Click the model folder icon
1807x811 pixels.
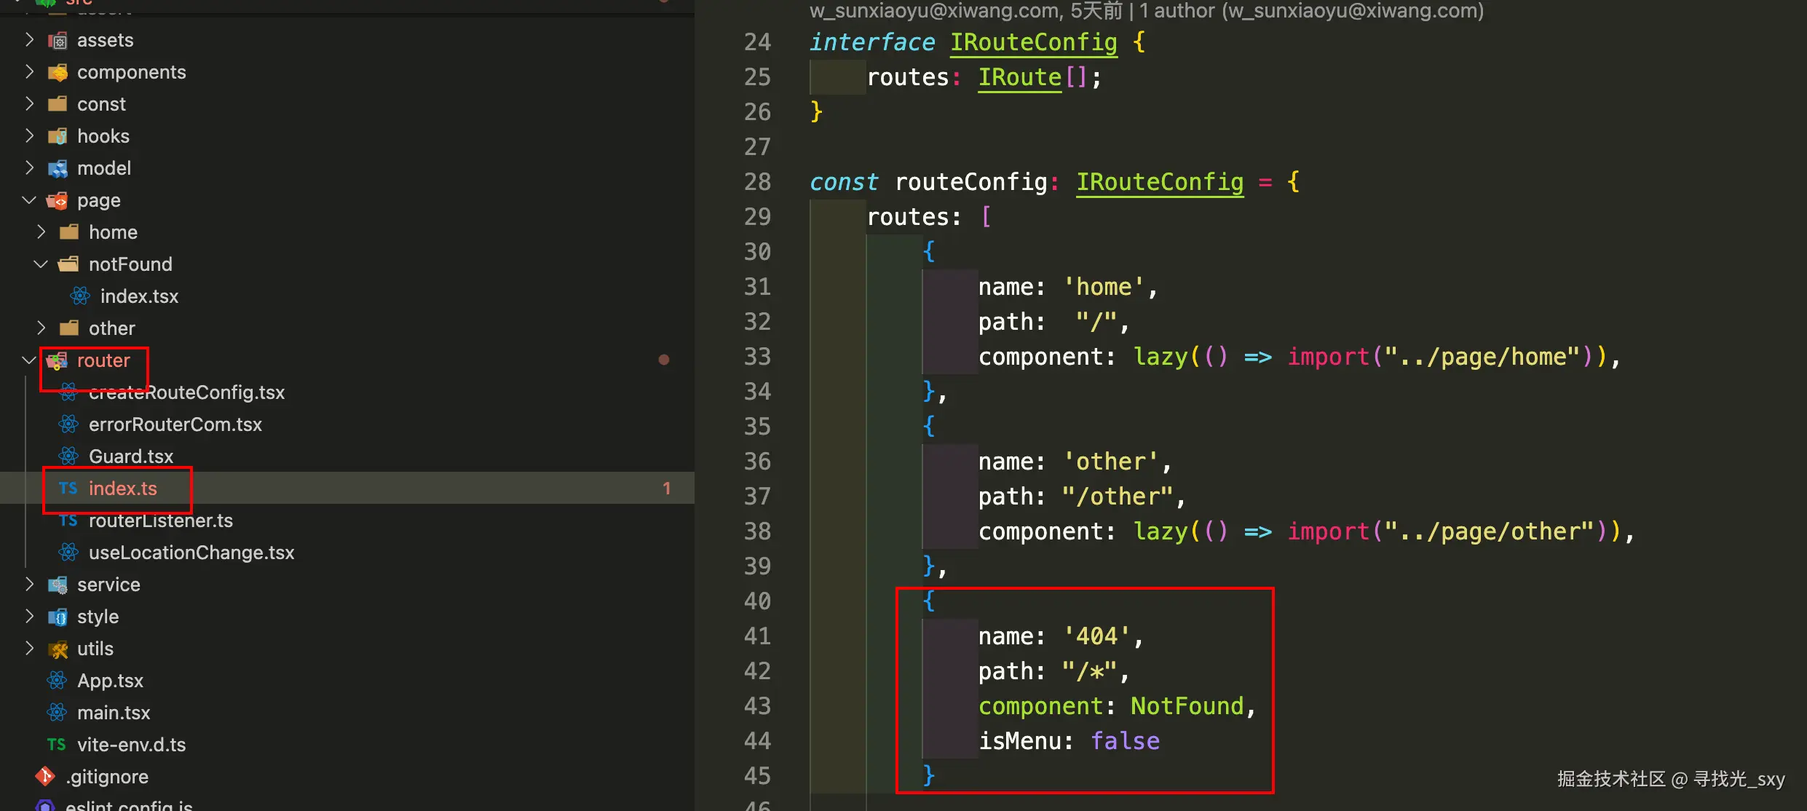coord(58,169)
